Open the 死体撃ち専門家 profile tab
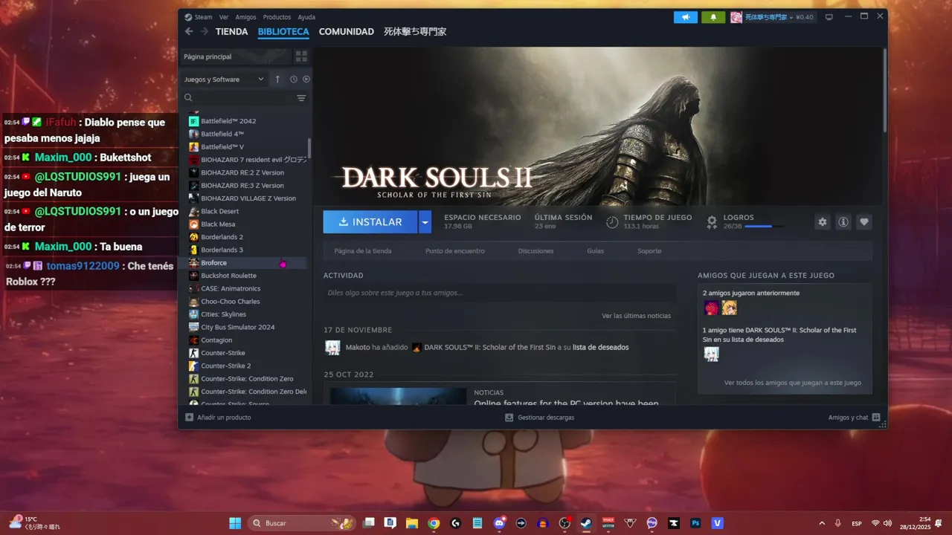The width and height of the screenshot is (952, 535). click(x=415, y=32)
